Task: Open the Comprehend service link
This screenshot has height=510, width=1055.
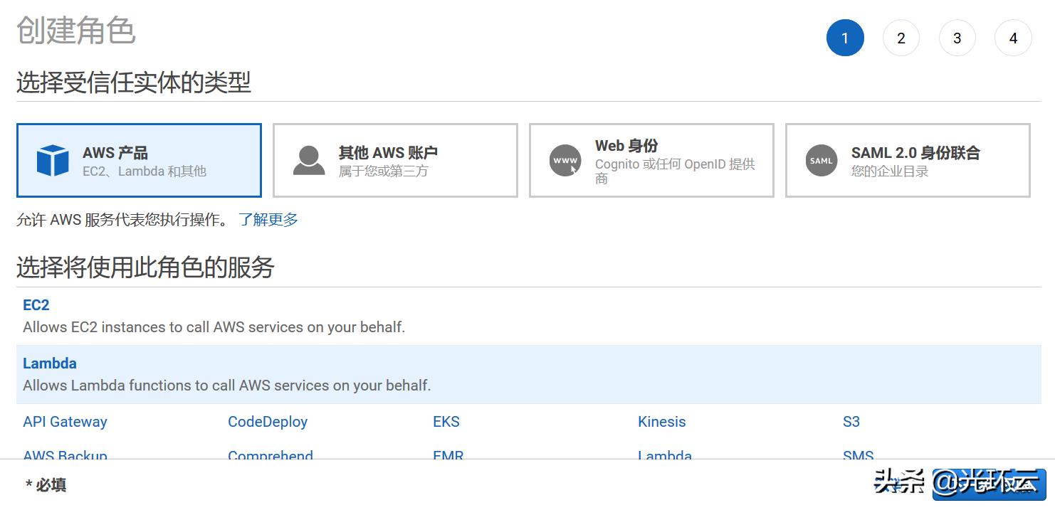Action: (271, 456)
